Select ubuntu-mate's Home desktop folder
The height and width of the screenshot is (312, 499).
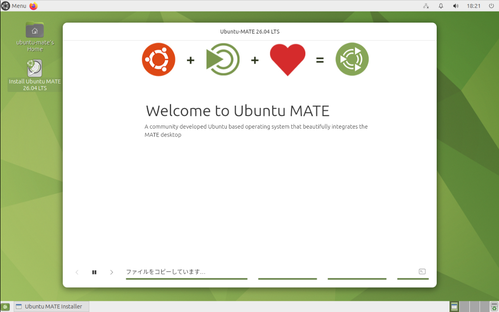click(x=34, y=30)
